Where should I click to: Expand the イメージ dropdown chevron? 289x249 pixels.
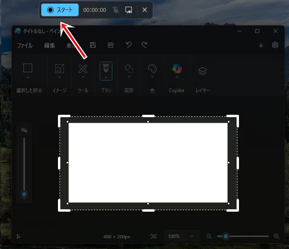(x=60, y=77)
